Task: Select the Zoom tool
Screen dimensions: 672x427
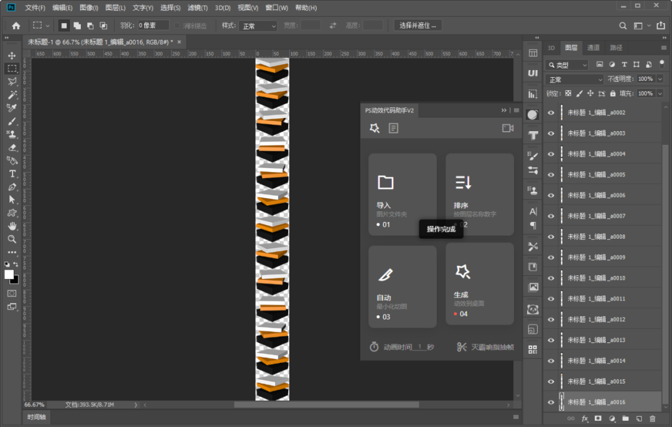Action: pyautogui.click(x=12, y=239)
